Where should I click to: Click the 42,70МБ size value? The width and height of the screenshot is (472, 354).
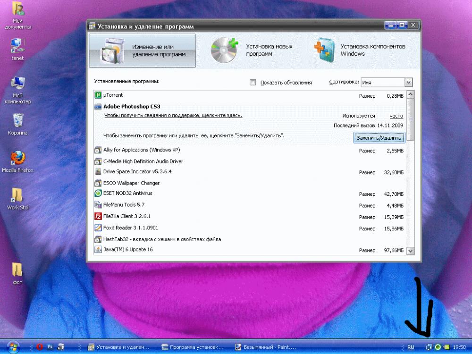pos(394,194)
